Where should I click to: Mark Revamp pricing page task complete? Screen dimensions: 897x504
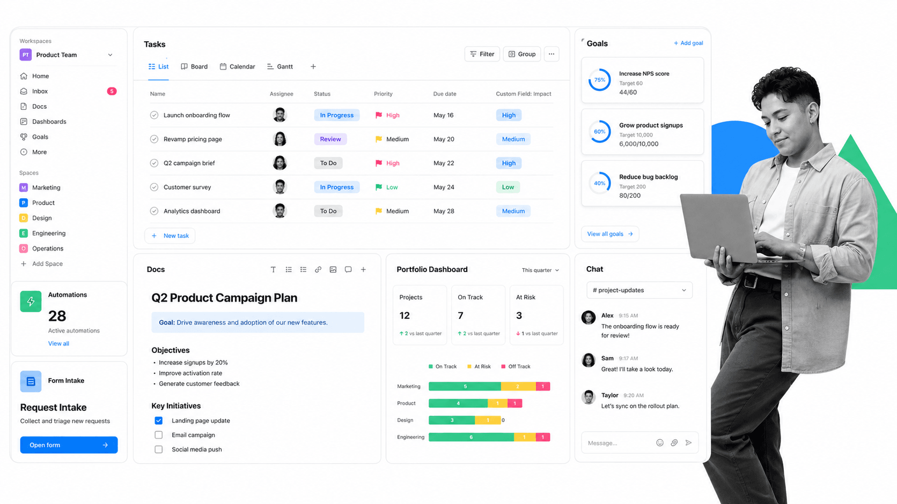154,139
